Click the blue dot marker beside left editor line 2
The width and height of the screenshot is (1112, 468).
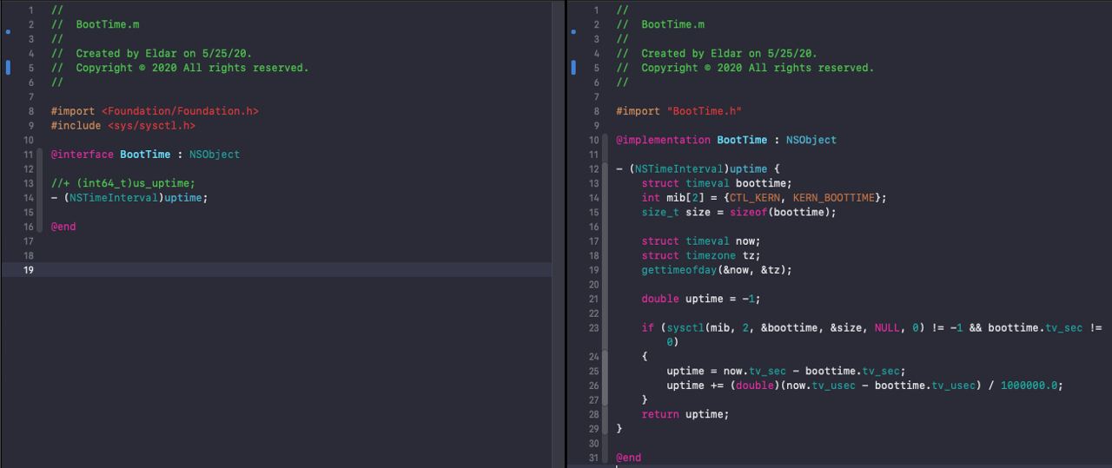(9, 32)
